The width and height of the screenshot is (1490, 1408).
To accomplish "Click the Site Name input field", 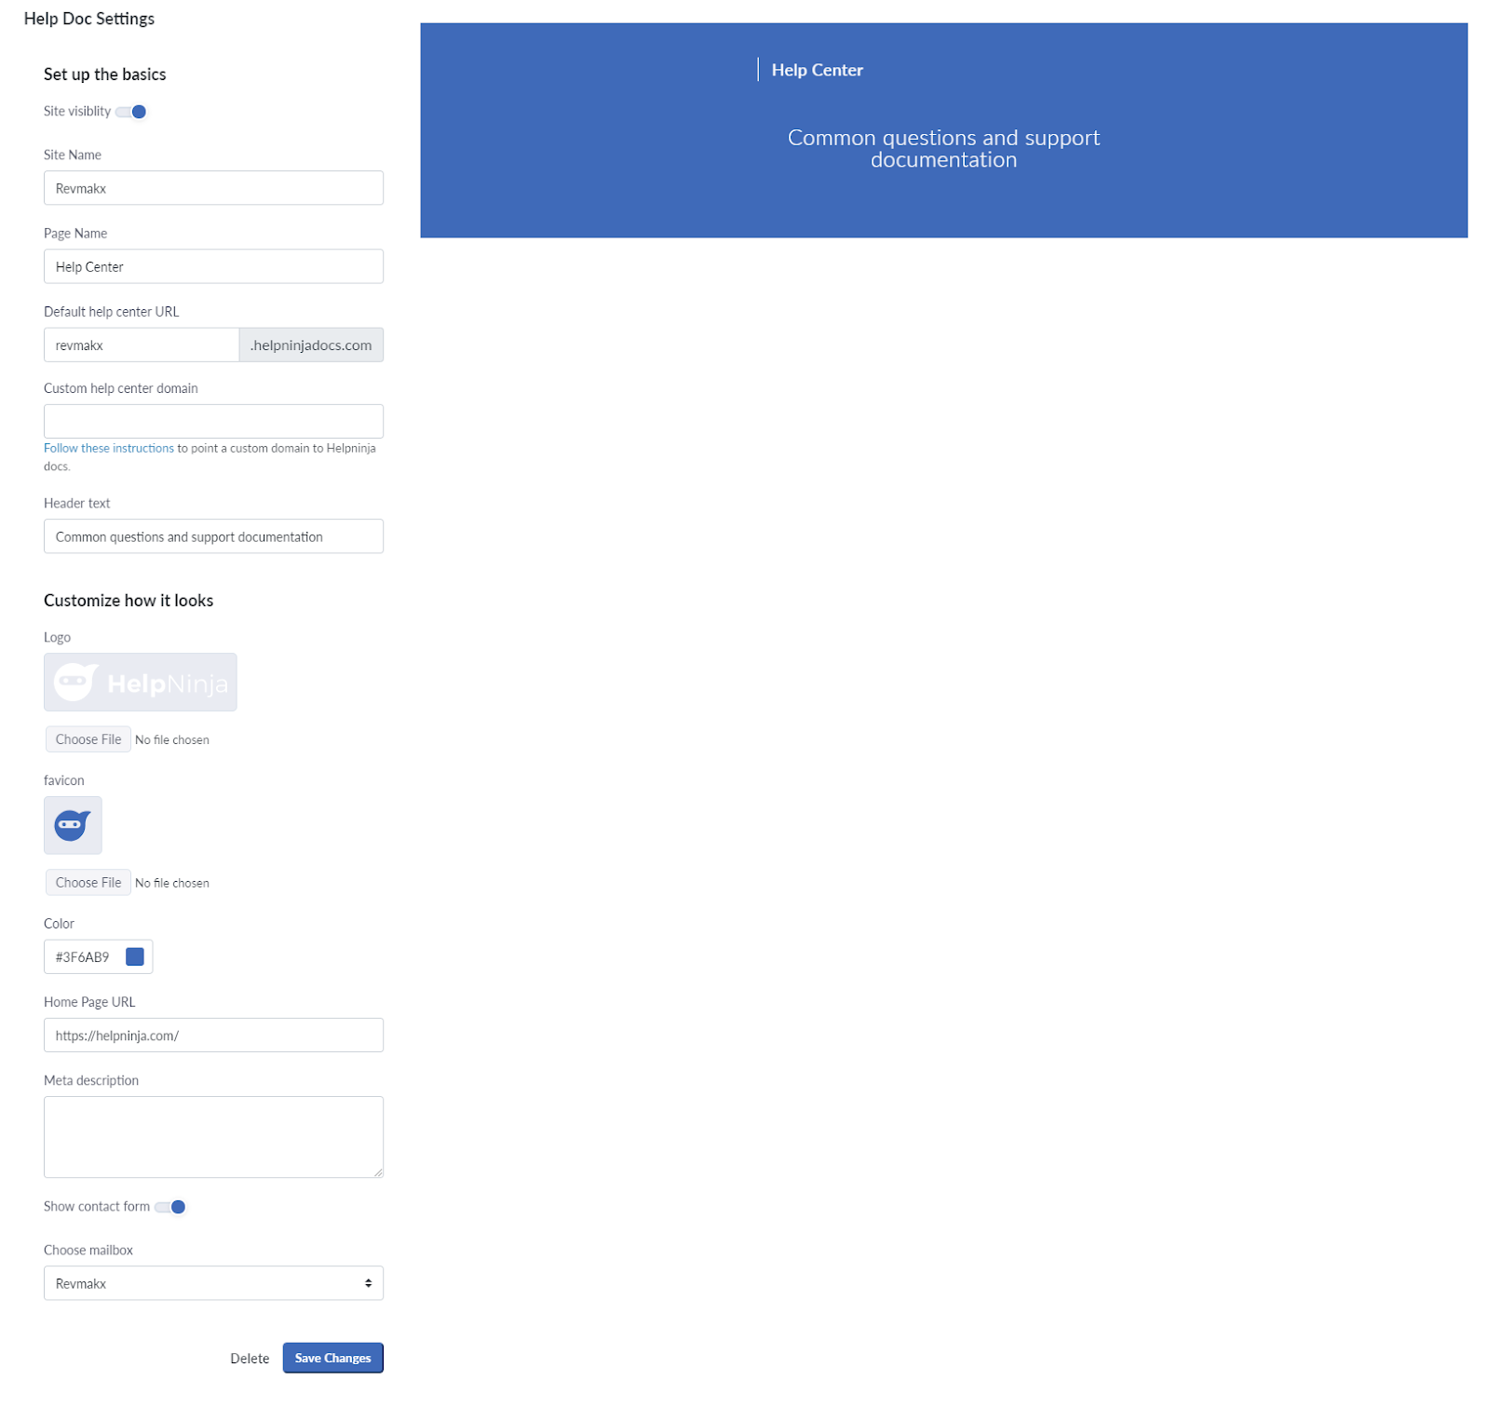I will pyautogui.click(x=213, y=188).
